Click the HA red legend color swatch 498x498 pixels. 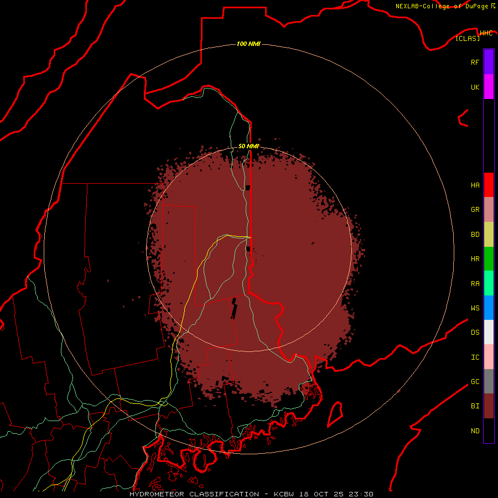(x=489, y=185)
